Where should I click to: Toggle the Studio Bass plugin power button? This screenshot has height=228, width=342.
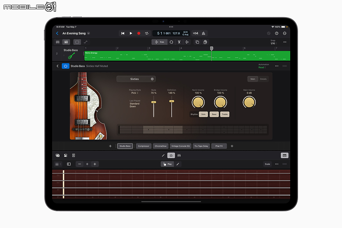(65, 66)
